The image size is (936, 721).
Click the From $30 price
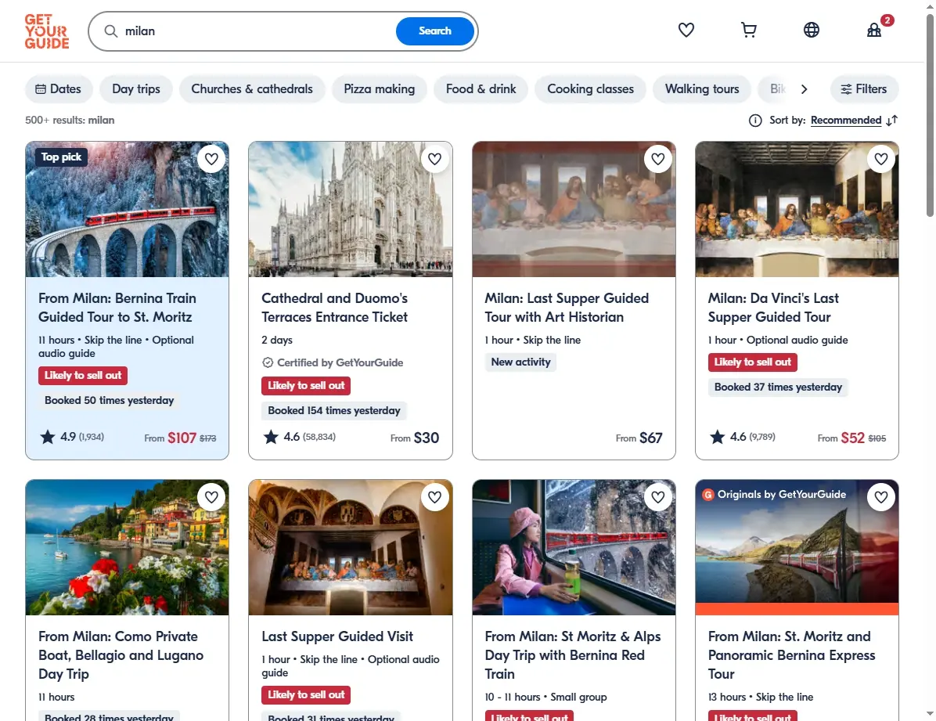(x=415, y=438)
